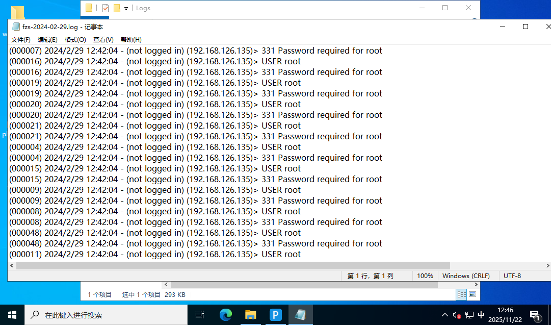Show hidden system tray icons

pyautogui.click(x=445, y=315)
